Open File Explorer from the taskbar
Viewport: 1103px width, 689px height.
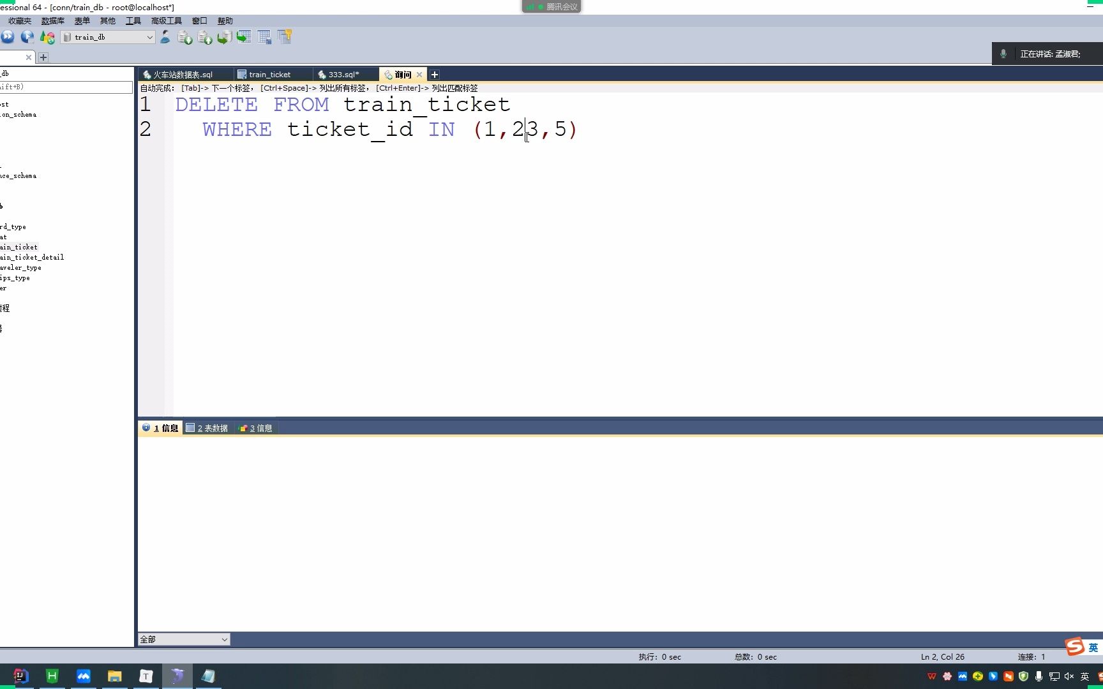(115, 676)
